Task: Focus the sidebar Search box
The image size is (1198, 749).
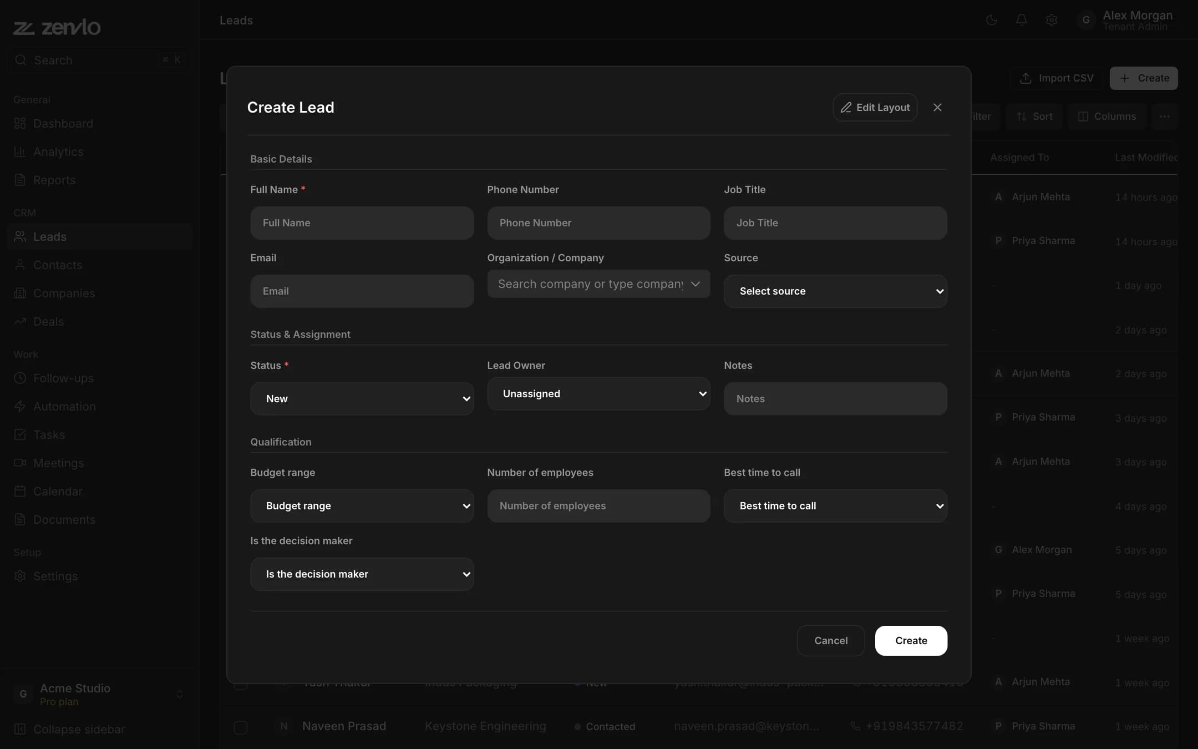Action: [100, 60]
